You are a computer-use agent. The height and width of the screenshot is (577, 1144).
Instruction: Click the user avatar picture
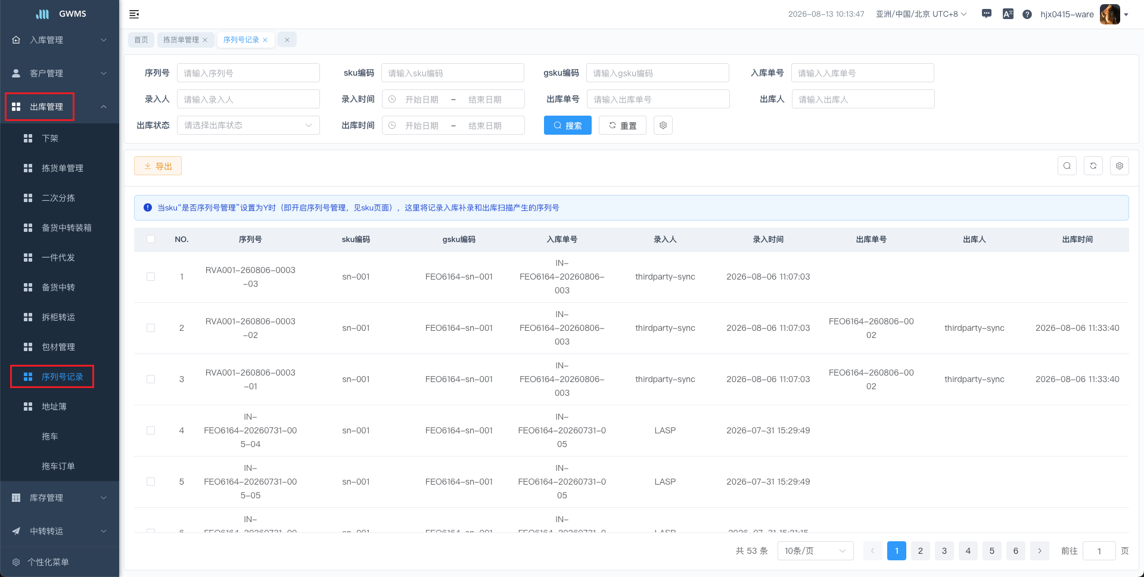(x=1110, y=14)
